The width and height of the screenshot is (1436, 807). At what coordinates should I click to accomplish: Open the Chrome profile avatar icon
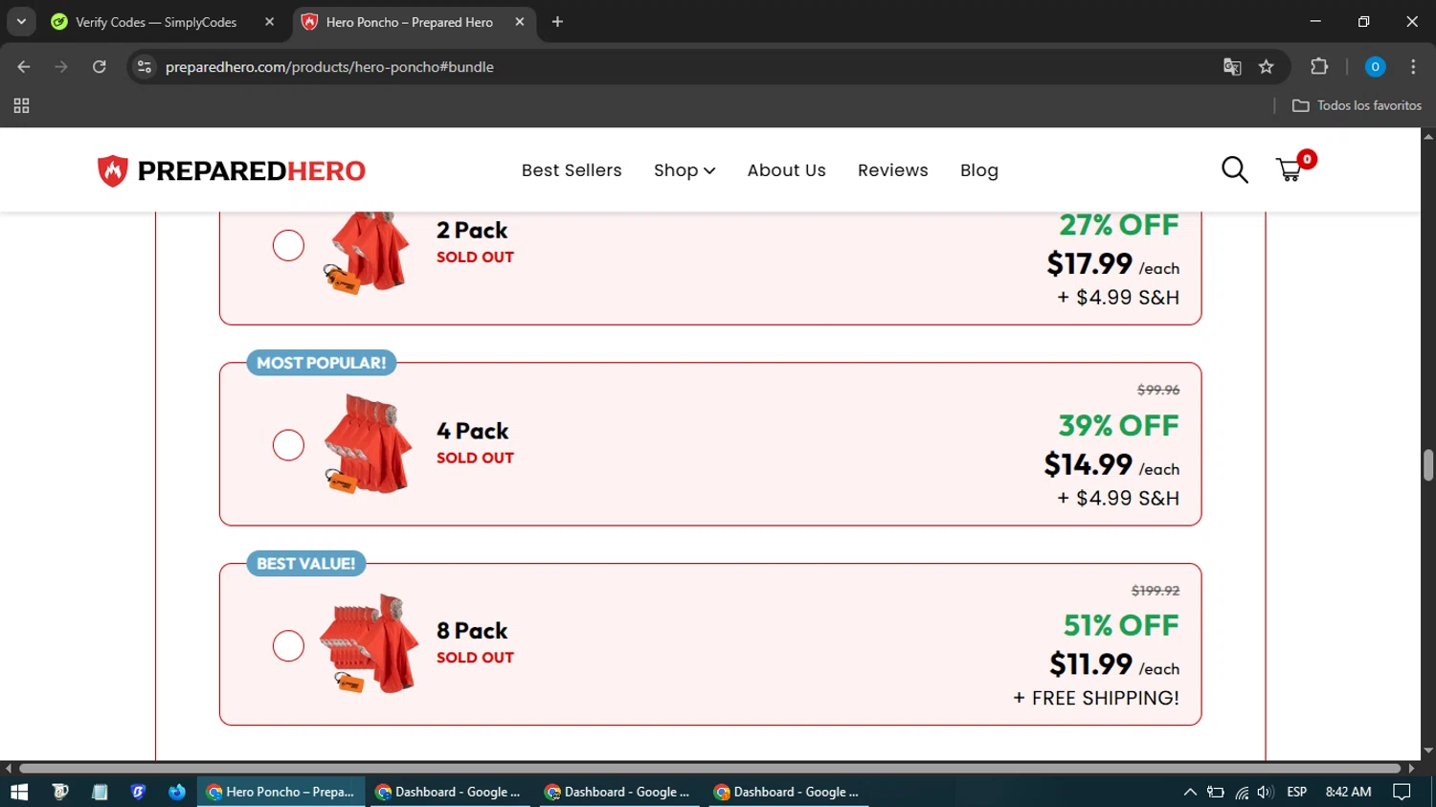coord(1375,67)
